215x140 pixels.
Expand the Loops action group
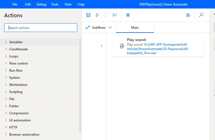coord(39,56)
